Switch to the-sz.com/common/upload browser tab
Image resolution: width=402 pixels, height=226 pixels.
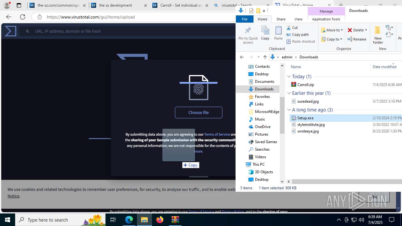(57, 5)
